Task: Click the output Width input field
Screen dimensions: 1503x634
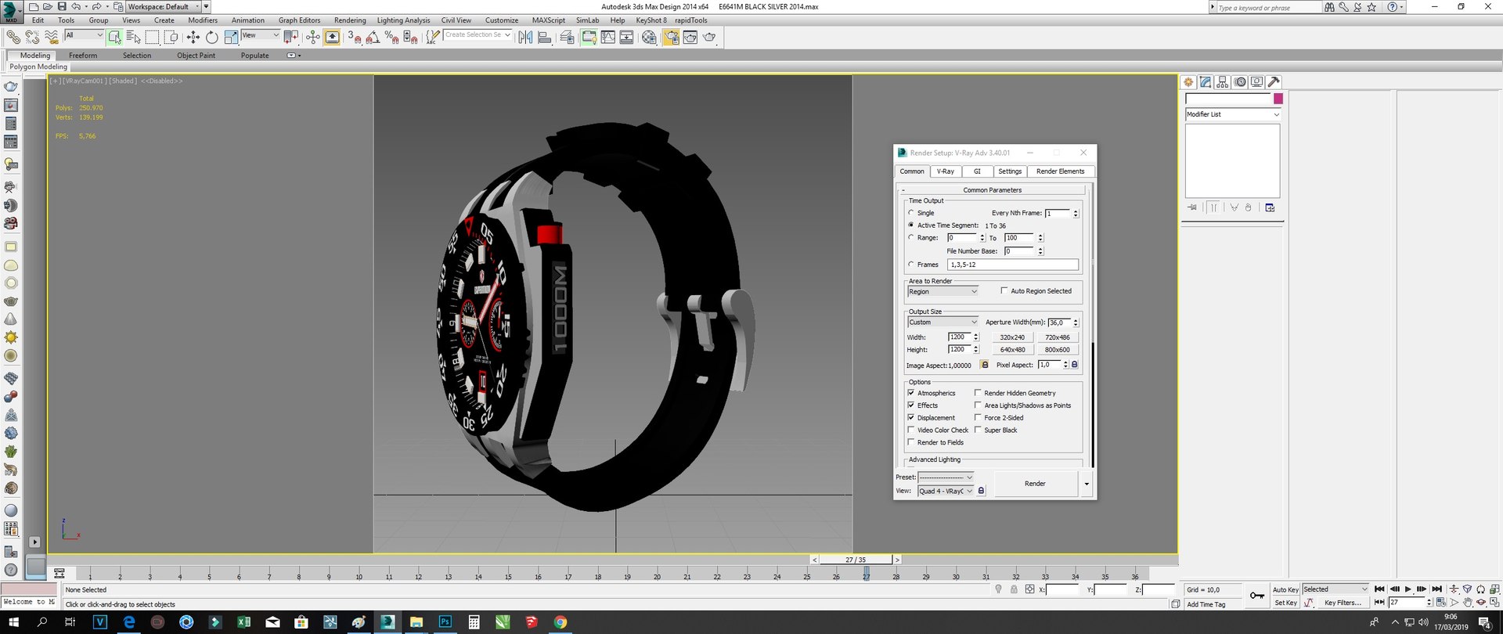Action: [960, 337]
